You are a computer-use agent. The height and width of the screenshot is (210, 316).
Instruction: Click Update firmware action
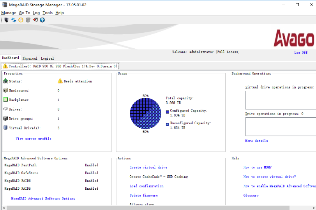[144, 195]
